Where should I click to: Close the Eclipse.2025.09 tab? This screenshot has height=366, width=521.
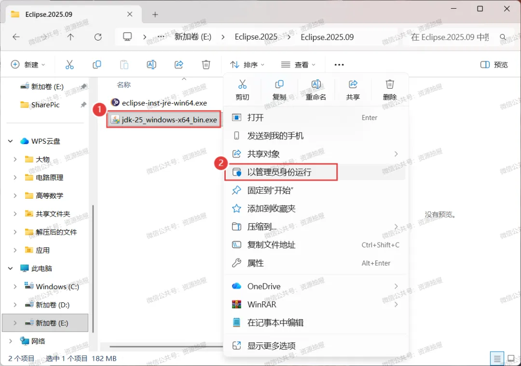pyautogui.click(x=130, y=14)
